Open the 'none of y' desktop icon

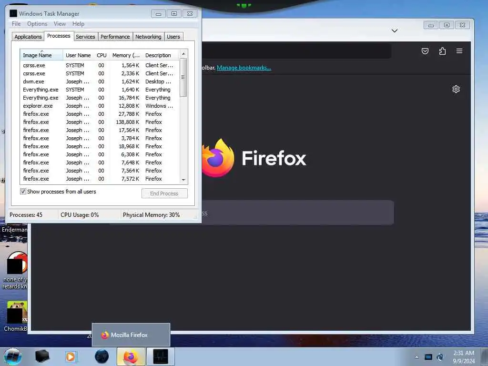(x=15, y=270)
